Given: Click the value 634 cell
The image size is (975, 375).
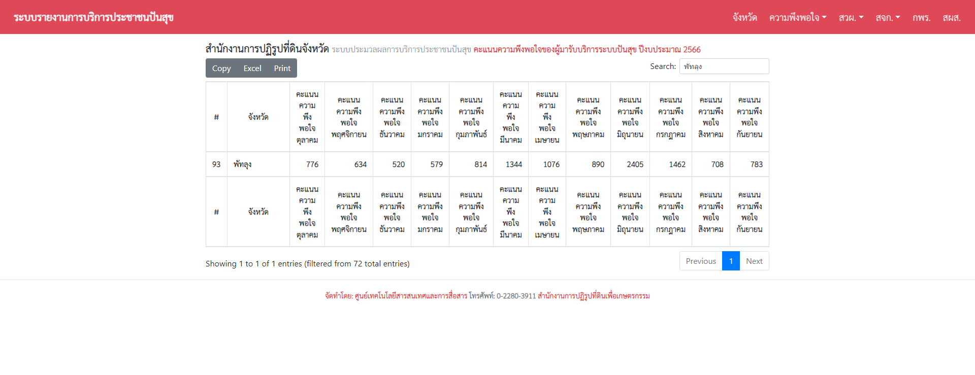Looking at the screenshot, I should tap(349, 164).
